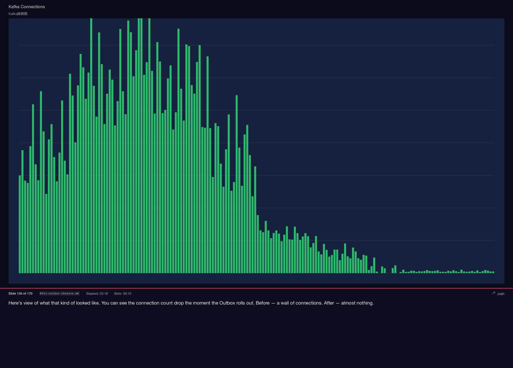Screen dimensions: 513x368
Task: Click the last green bar at the chart's right edge
Action: 493,272
